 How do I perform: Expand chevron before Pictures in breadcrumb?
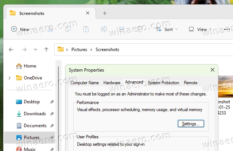(67, 50)
